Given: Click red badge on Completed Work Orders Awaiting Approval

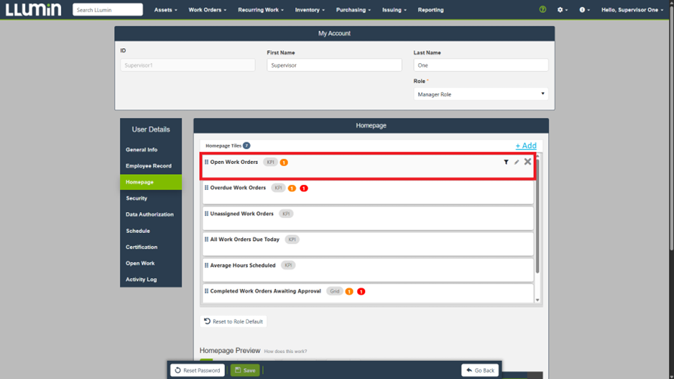Looking at the screenshot, I should pyautogui.click(x=361, y=292).
